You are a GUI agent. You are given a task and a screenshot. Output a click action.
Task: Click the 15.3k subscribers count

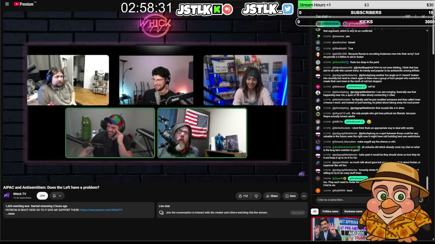coord(22,198)
